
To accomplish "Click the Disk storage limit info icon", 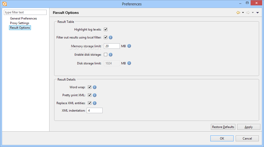I will click(x=129, y=63).
